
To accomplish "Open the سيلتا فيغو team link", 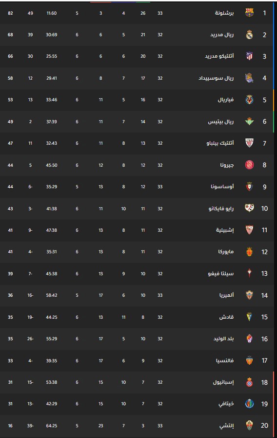I will [221, 273].
